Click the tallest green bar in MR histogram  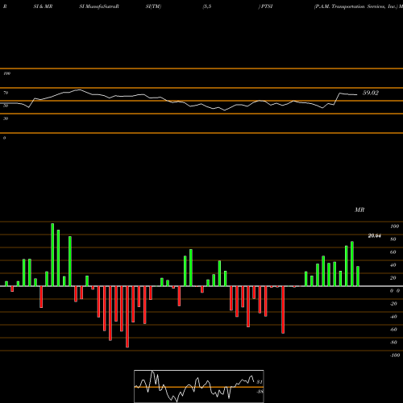pos(52,255)
